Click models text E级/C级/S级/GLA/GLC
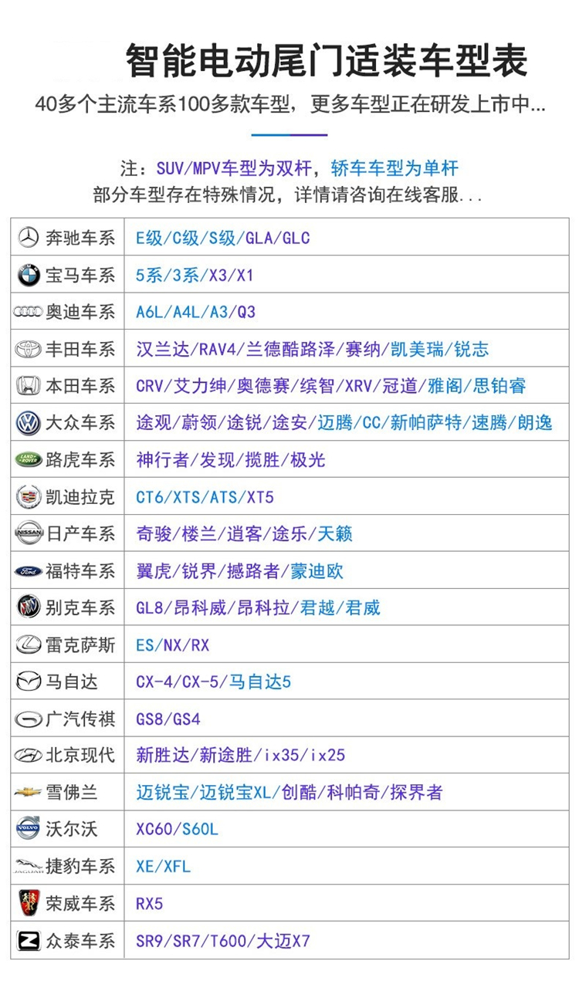This screenshot has width=579, height=988. pos(223,238)
